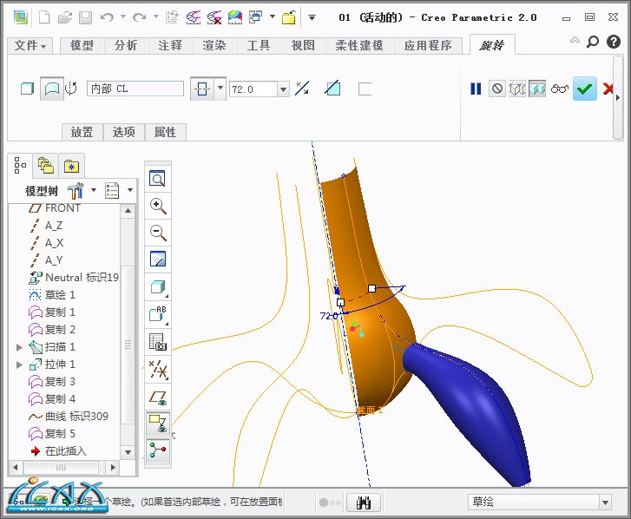Select revolve as surface option
The width and height of the screenshot is (631, 519).
click(52, 89)
